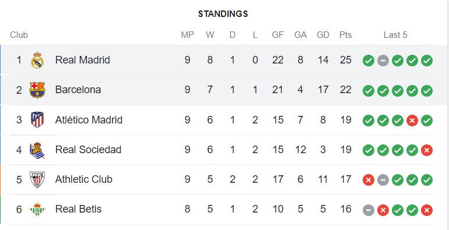Click the MP column header
Viewport: 449px width, 230px height.
(x=187, y=35)
